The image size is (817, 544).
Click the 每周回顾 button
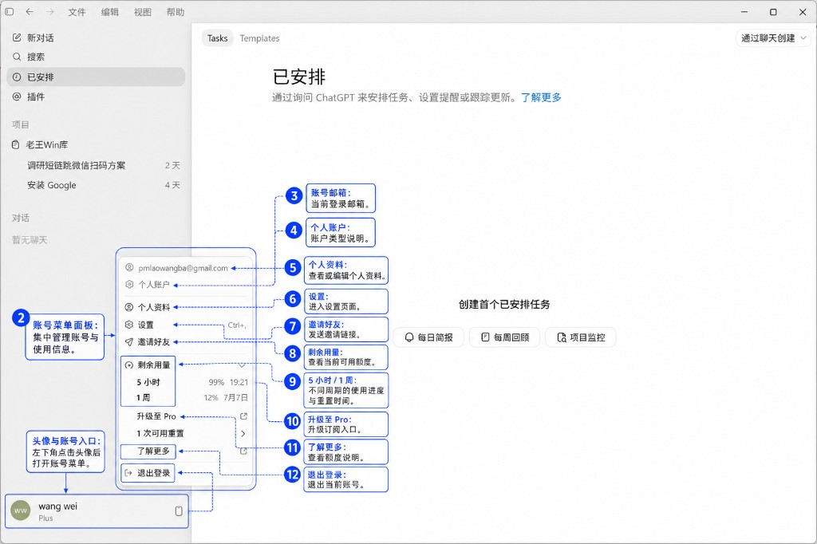pos(504,337)
